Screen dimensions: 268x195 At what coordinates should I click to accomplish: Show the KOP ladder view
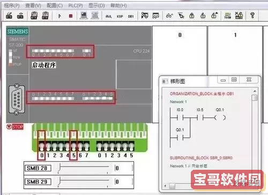coord(120,16)
